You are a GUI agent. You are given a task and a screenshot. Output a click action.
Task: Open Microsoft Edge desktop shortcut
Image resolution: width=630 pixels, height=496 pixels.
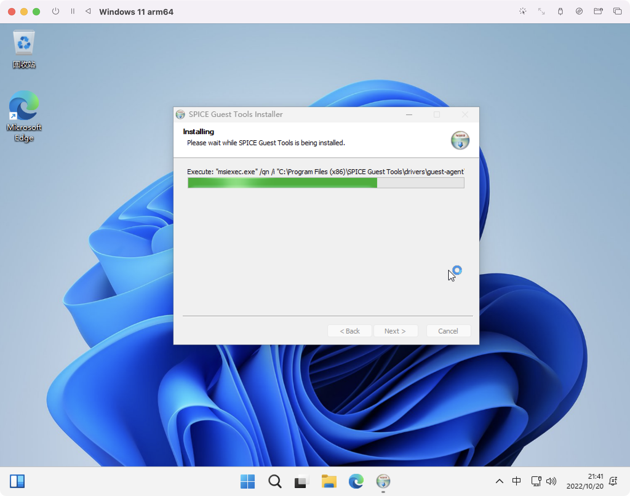(x=24, y=116)
